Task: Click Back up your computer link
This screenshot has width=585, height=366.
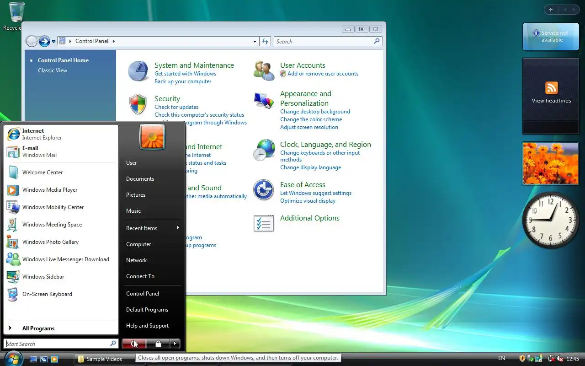Action: [x=183, y=81]
